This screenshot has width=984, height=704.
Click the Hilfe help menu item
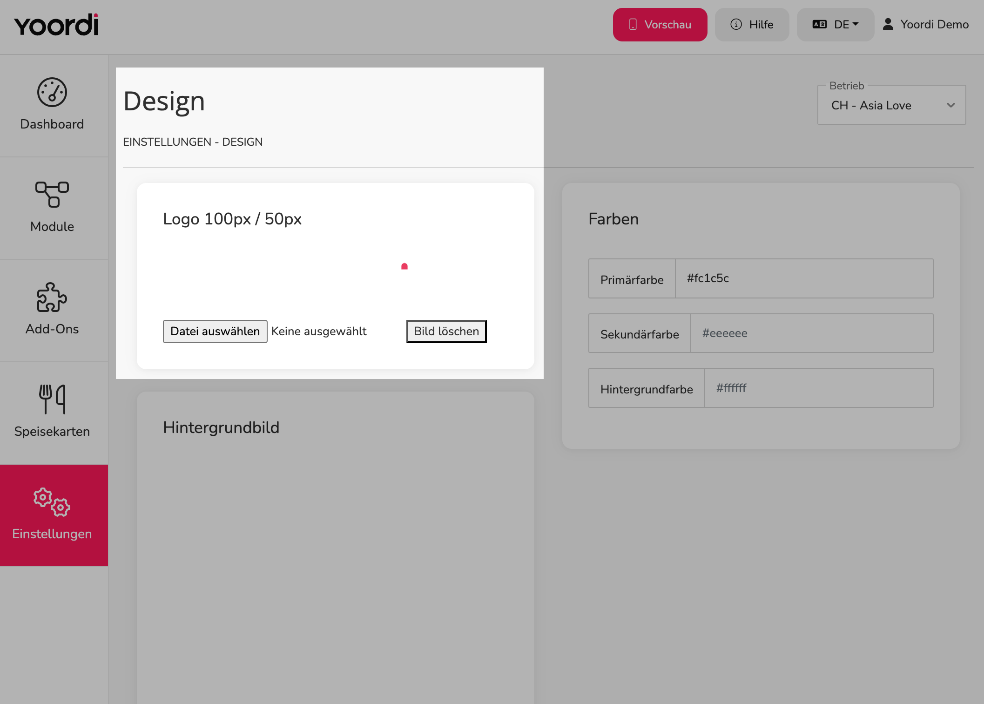[x=752, y=25]
